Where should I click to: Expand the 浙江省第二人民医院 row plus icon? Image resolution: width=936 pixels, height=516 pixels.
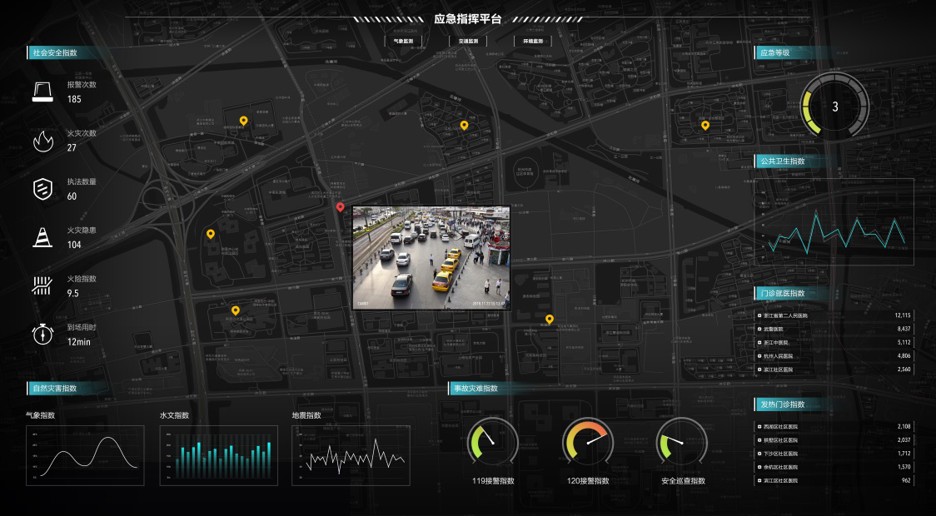click(x=759, y=315)
